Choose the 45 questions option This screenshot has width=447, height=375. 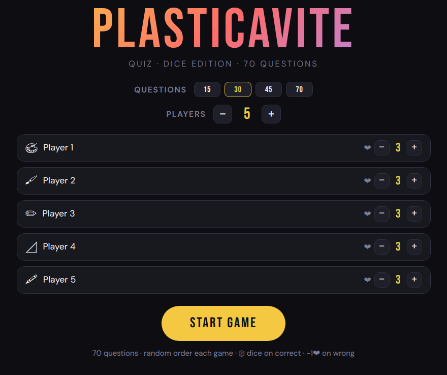pyautogui.click(x=269, y=89)
